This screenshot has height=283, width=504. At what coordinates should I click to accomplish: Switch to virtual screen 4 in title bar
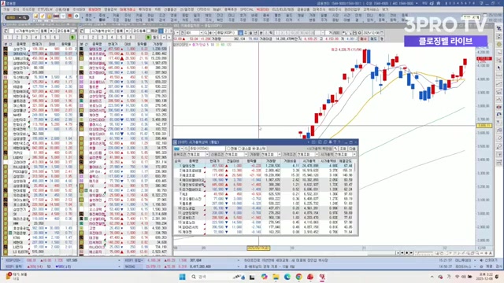pyautogui.click(x=458, y=3)
